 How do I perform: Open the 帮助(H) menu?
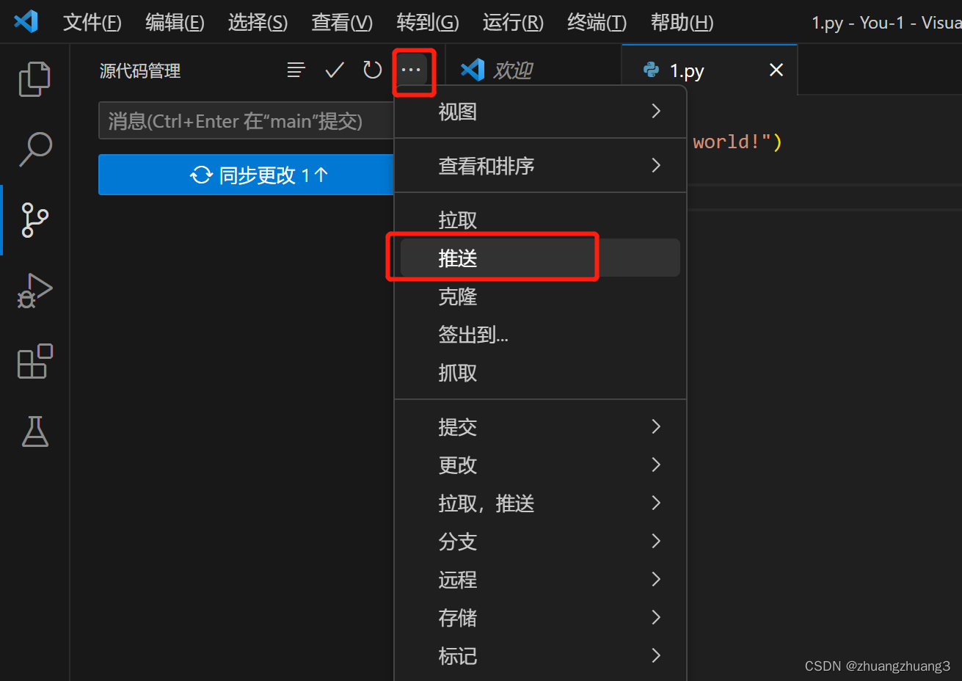point(682,23)
